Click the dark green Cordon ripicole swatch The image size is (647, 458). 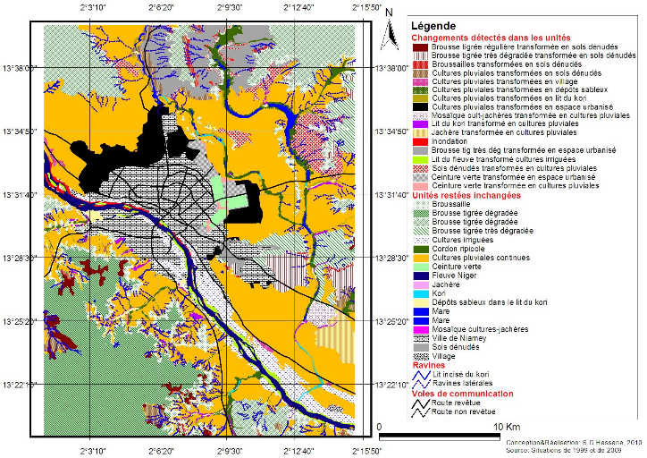(x=421, y=249)
